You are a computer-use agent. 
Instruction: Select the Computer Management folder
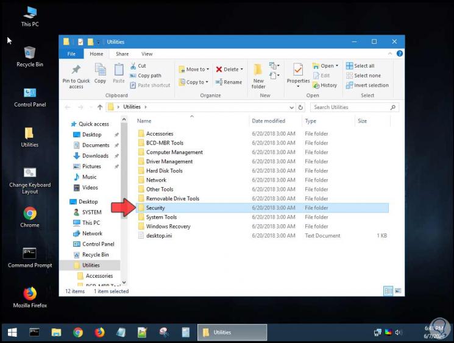click(262, 152)
